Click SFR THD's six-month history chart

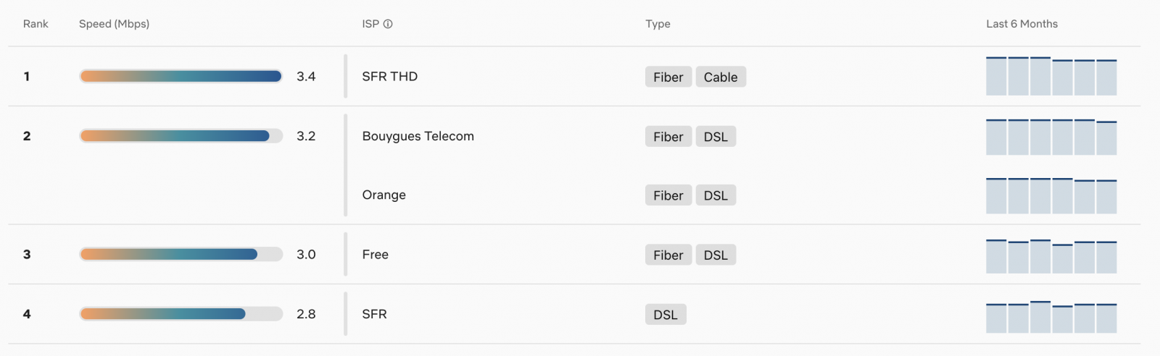pos(1051,76)
